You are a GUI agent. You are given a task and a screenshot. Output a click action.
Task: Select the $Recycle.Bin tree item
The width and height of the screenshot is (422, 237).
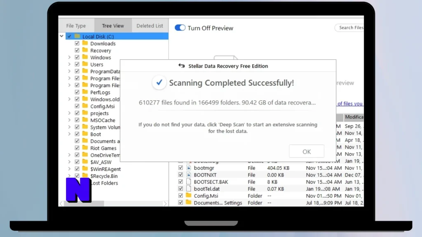[104, 176]
